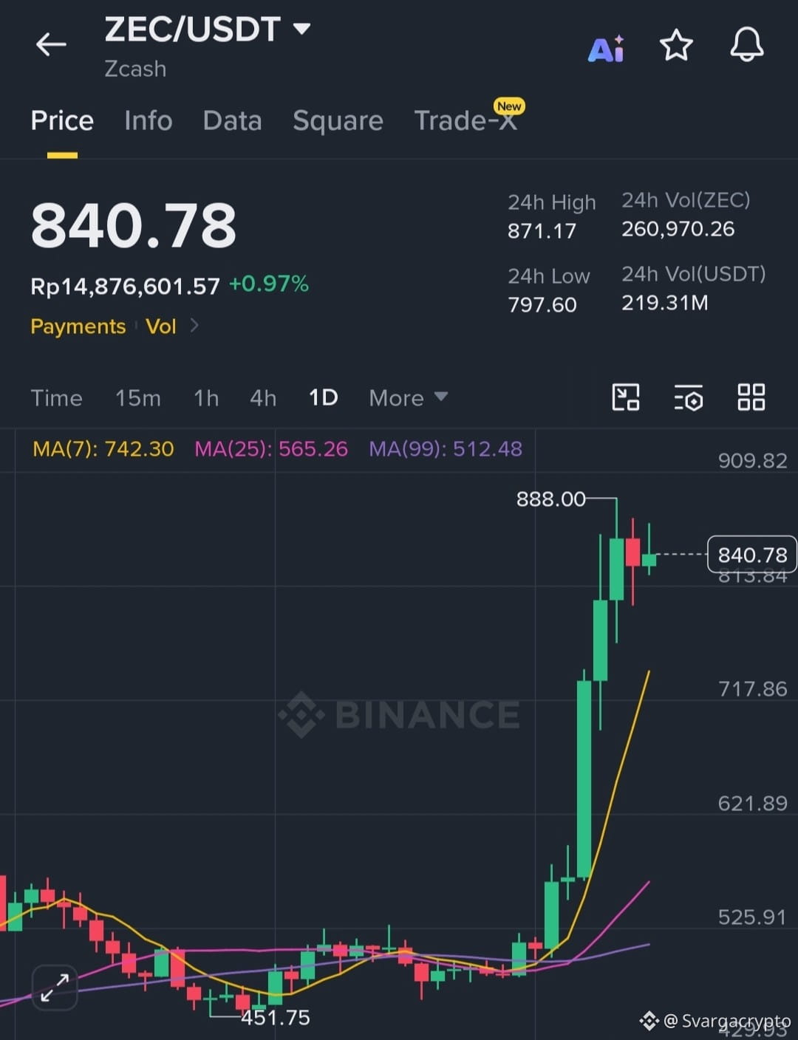Open chart indicator settings icon
The image size is (798, 1040).
click(688, 397)
